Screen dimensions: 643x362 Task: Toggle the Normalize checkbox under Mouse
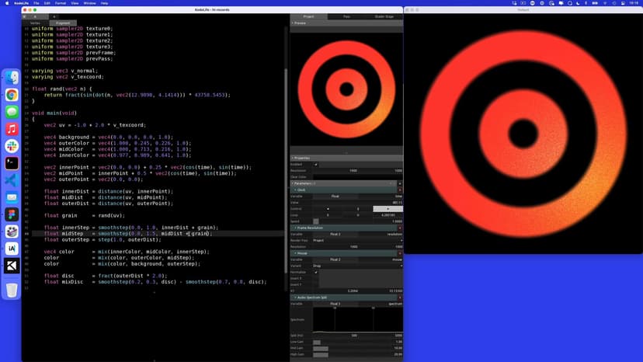[x=316, y=272]
